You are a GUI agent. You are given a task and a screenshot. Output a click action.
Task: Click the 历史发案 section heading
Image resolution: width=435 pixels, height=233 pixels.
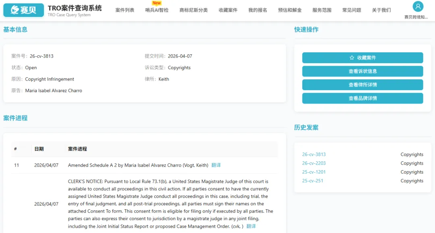tap(306, 128)
